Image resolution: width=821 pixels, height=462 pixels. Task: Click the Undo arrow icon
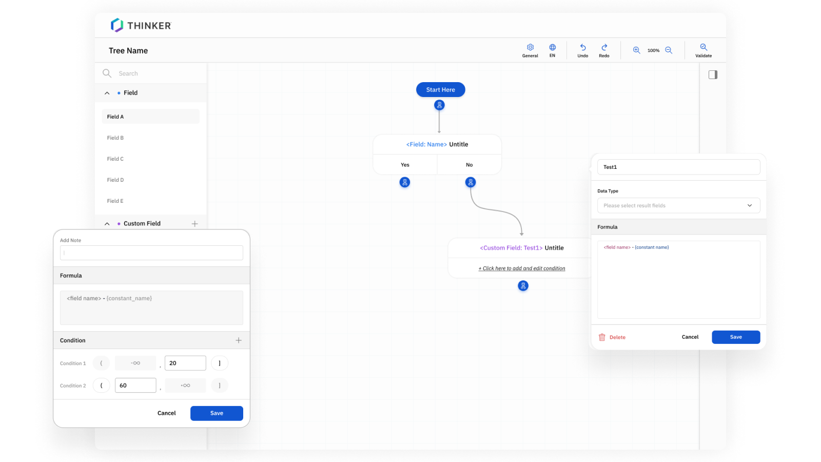(x=582, y=48)
